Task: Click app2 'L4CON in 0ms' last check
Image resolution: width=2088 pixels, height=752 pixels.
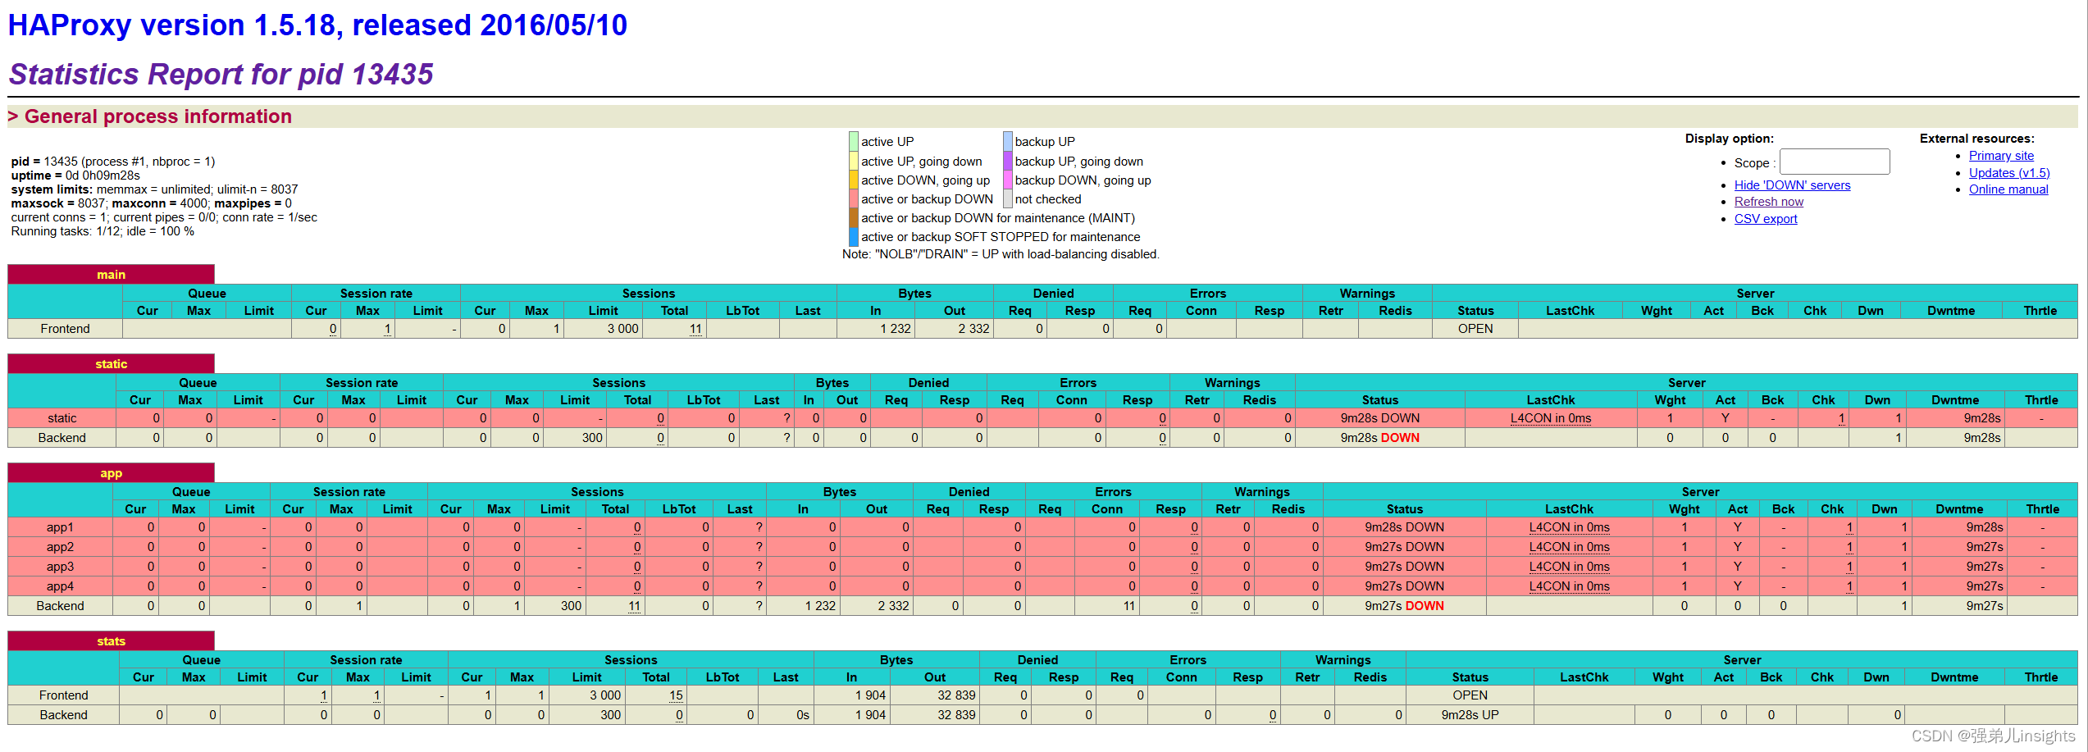Action: (1569, 547)
